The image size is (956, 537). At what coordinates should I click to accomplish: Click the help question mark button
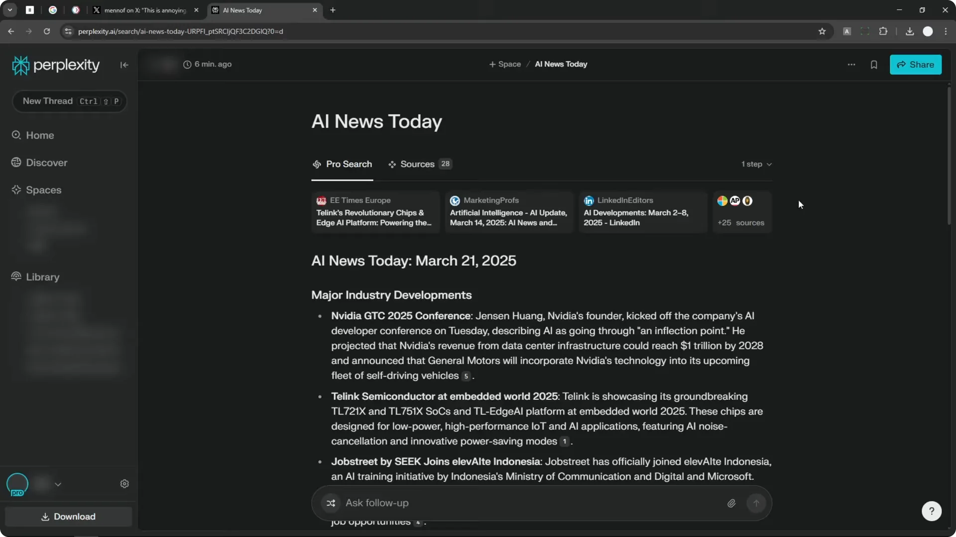point(931,511)
